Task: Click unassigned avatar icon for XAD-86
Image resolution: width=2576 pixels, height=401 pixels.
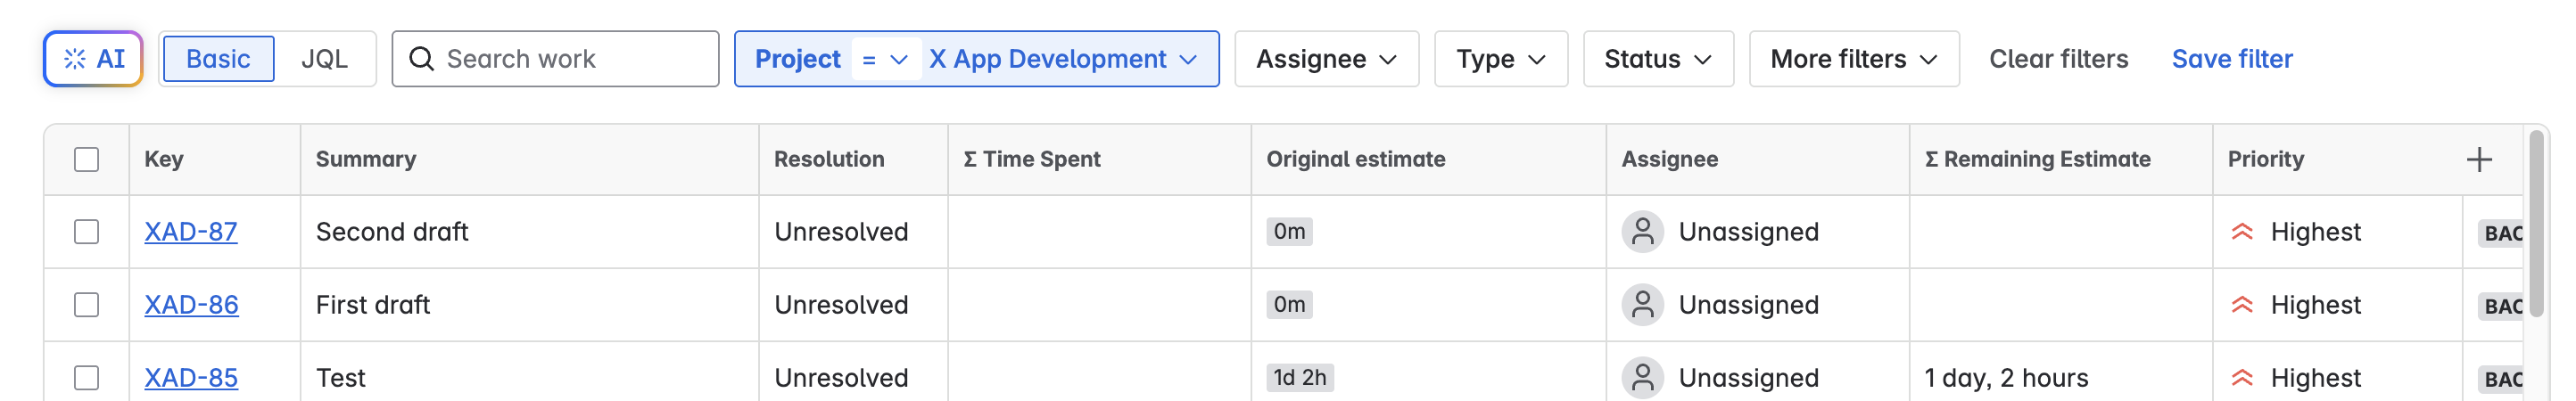Action: tap(1642, 305)
